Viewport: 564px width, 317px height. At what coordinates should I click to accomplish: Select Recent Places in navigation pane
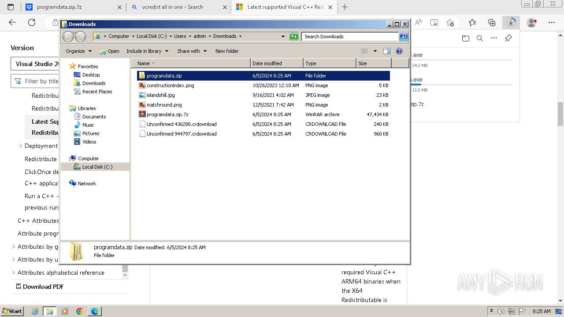(97, 92)
